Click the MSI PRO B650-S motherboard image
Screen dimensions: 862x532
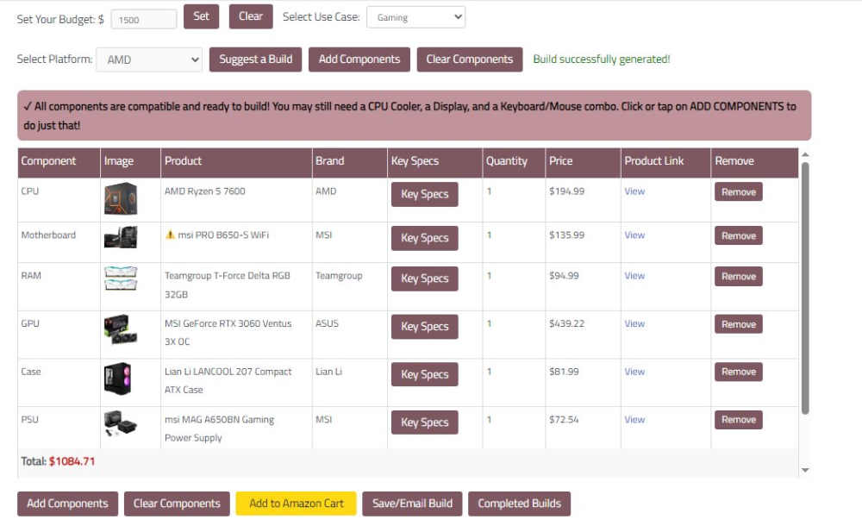click(x=120, y=238)
